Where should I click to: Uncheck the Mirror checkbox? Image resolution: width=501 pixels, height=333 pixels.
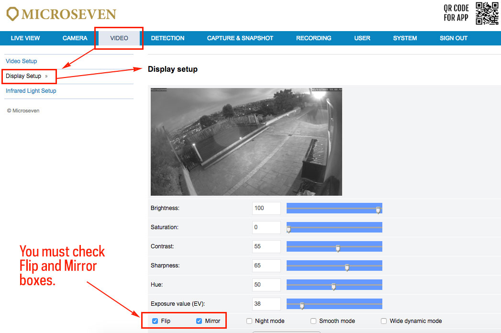point(199,321)
